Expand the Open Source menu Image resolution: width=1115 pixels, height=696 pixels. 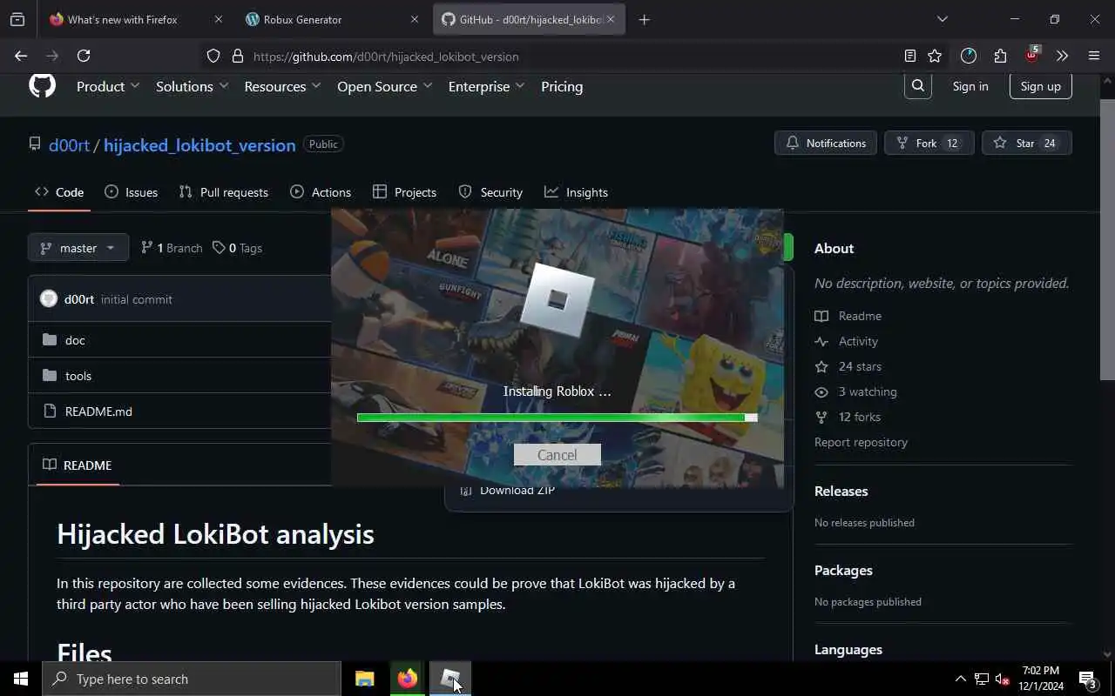[384, 86]
